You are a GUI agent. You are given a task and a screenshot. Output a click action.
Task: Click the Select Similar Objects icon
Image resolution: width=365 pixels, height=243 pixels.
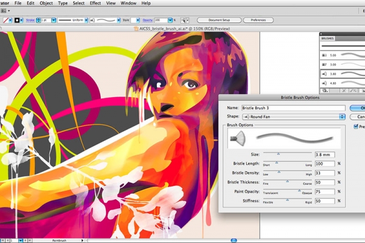pos(183,21)
